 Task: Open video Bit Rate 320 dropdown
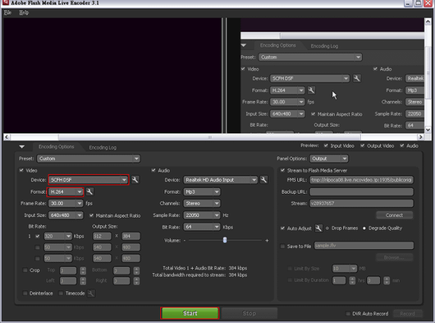tap(57, 236)
